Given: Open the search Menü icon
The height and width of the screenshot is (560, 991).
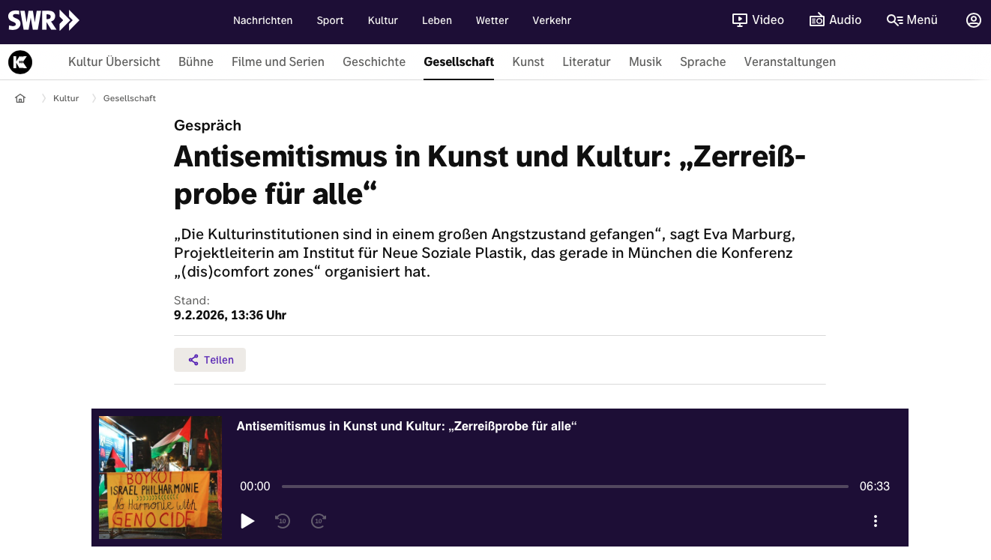Looking at the screenshot, I should tap(894, 20).
